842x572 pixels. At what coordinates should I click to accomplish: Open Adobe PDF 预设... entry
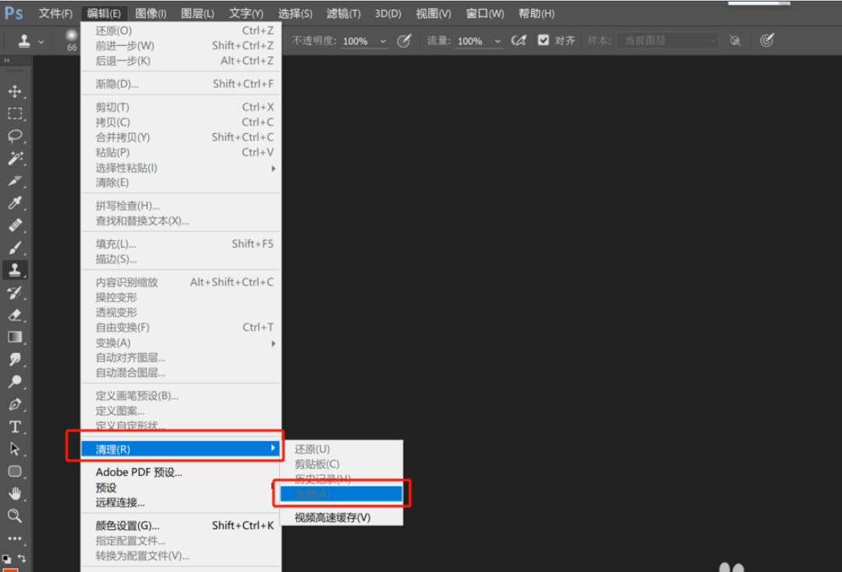point(139,472)
